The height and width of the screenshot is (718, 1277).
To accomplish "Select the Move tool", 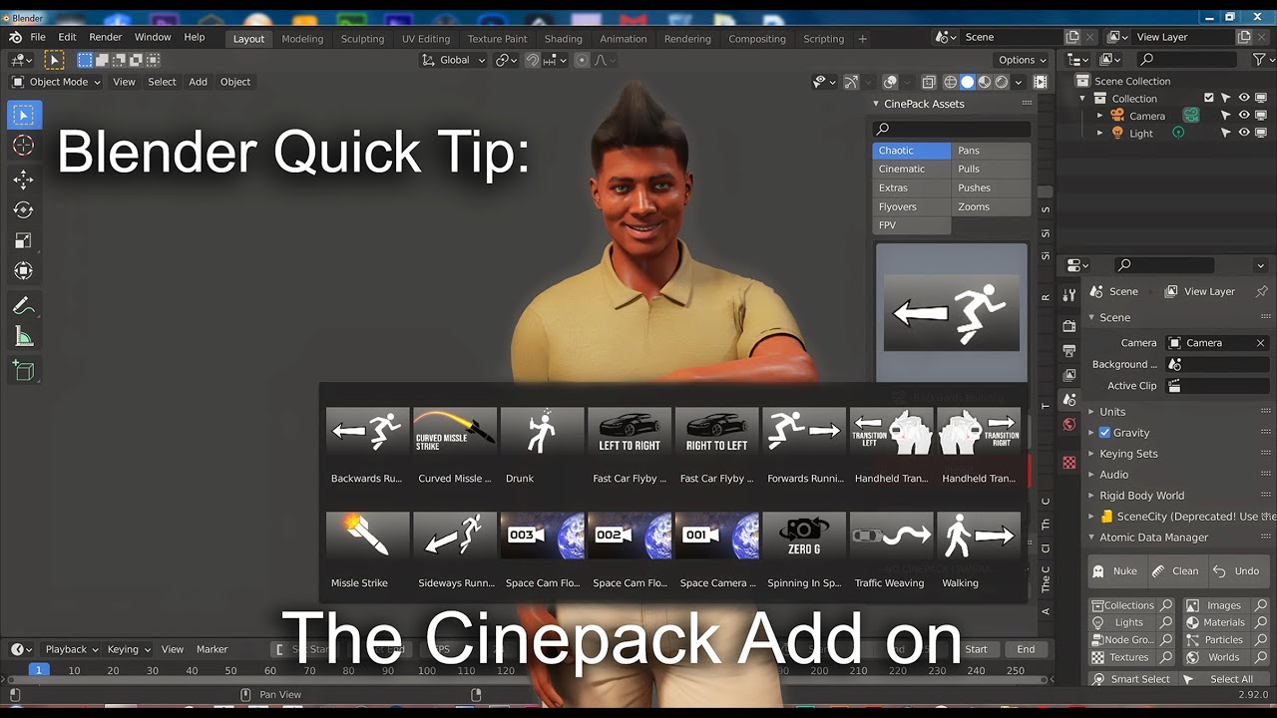I will click(24, 179).
